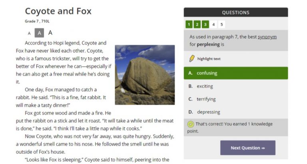This screenshot has width=307, height=164.
Task: Click the yellow highlighter pencil icon
Action: [x=192, y=59]
